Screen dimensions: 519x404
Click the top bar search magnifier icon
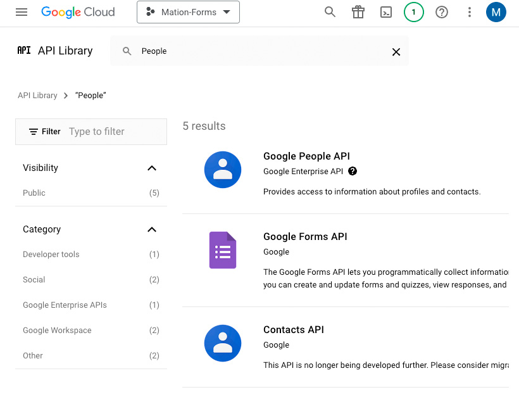tap(330, 12)
